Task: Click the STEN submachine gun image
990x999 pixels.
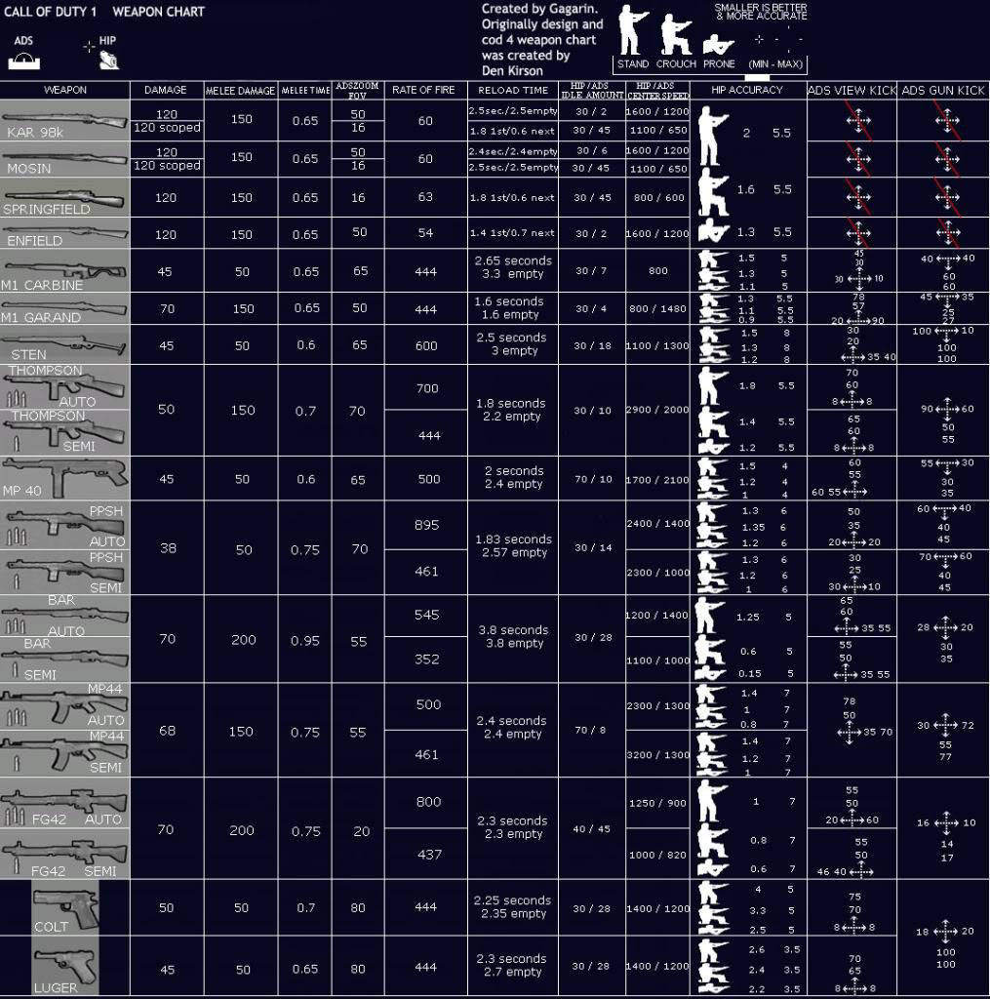Action: [64, 345]
